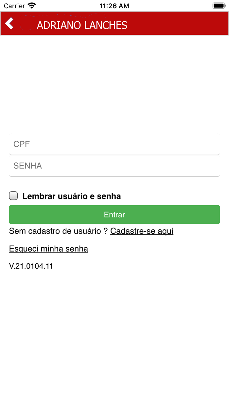Open Cadastre-se aqui registration link

coord(142,231)
